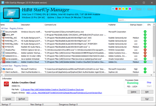The width and height of the screenshot is (156, 106).
Task: Click green running status icon for SecurityHealth
Action: [x=145, y=32]
